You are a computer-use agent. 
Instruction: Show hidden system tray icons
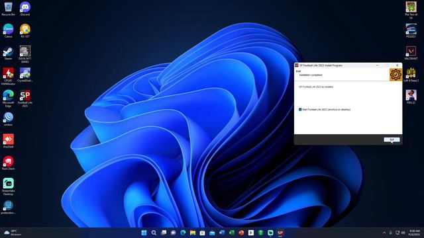[384, 233]
